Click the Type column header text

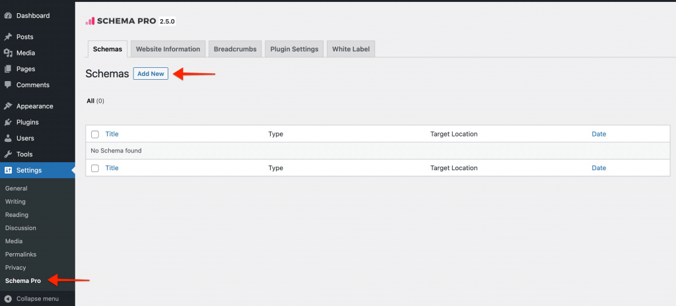tap(275, 134)
